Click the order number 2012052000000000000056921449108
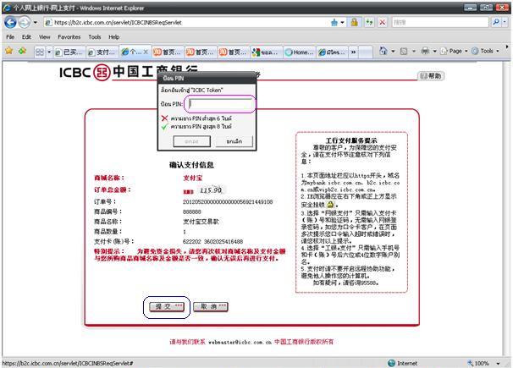 coord(228,202)
